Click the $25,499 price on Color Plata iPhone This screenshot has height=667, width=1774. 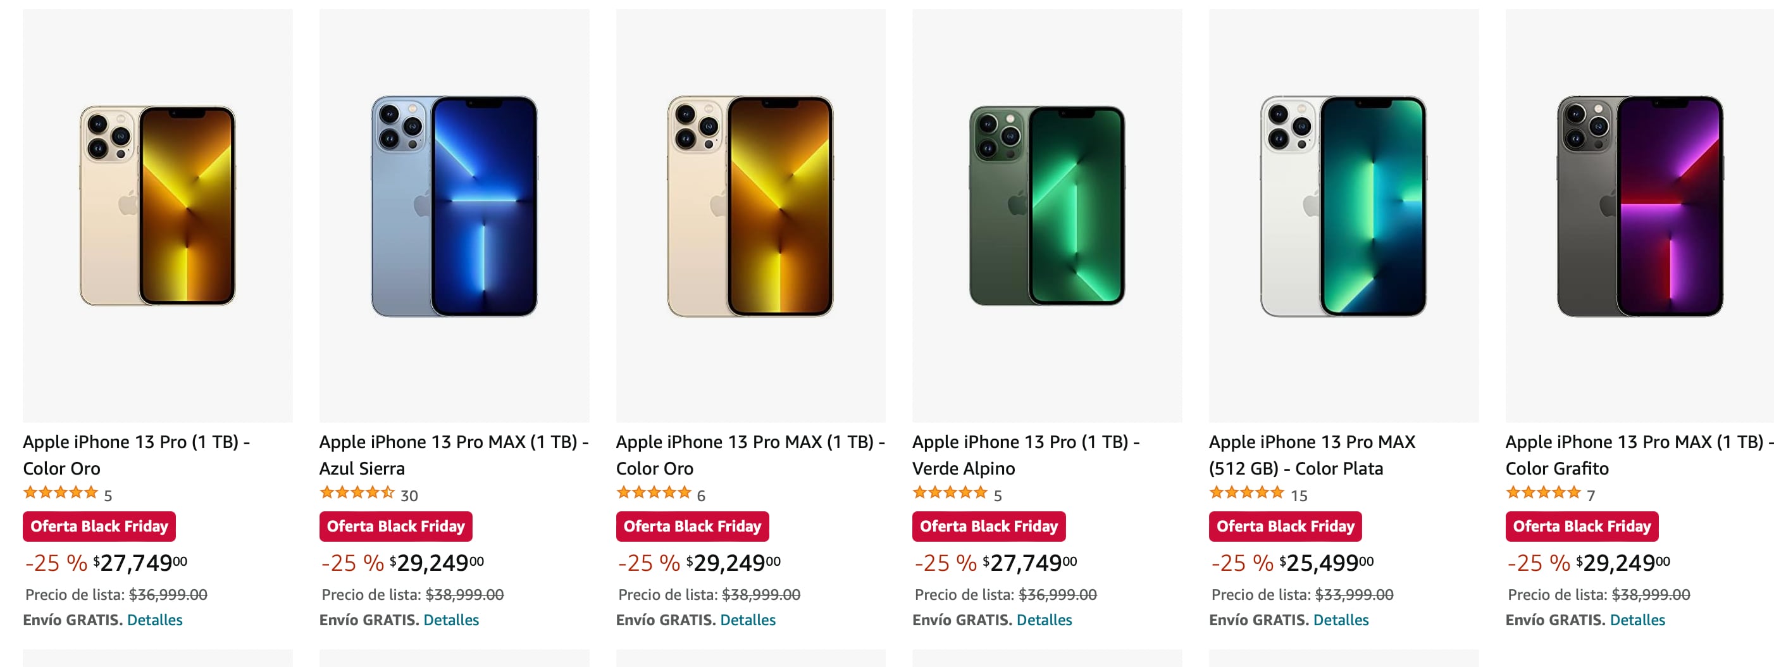[1325, 563]
